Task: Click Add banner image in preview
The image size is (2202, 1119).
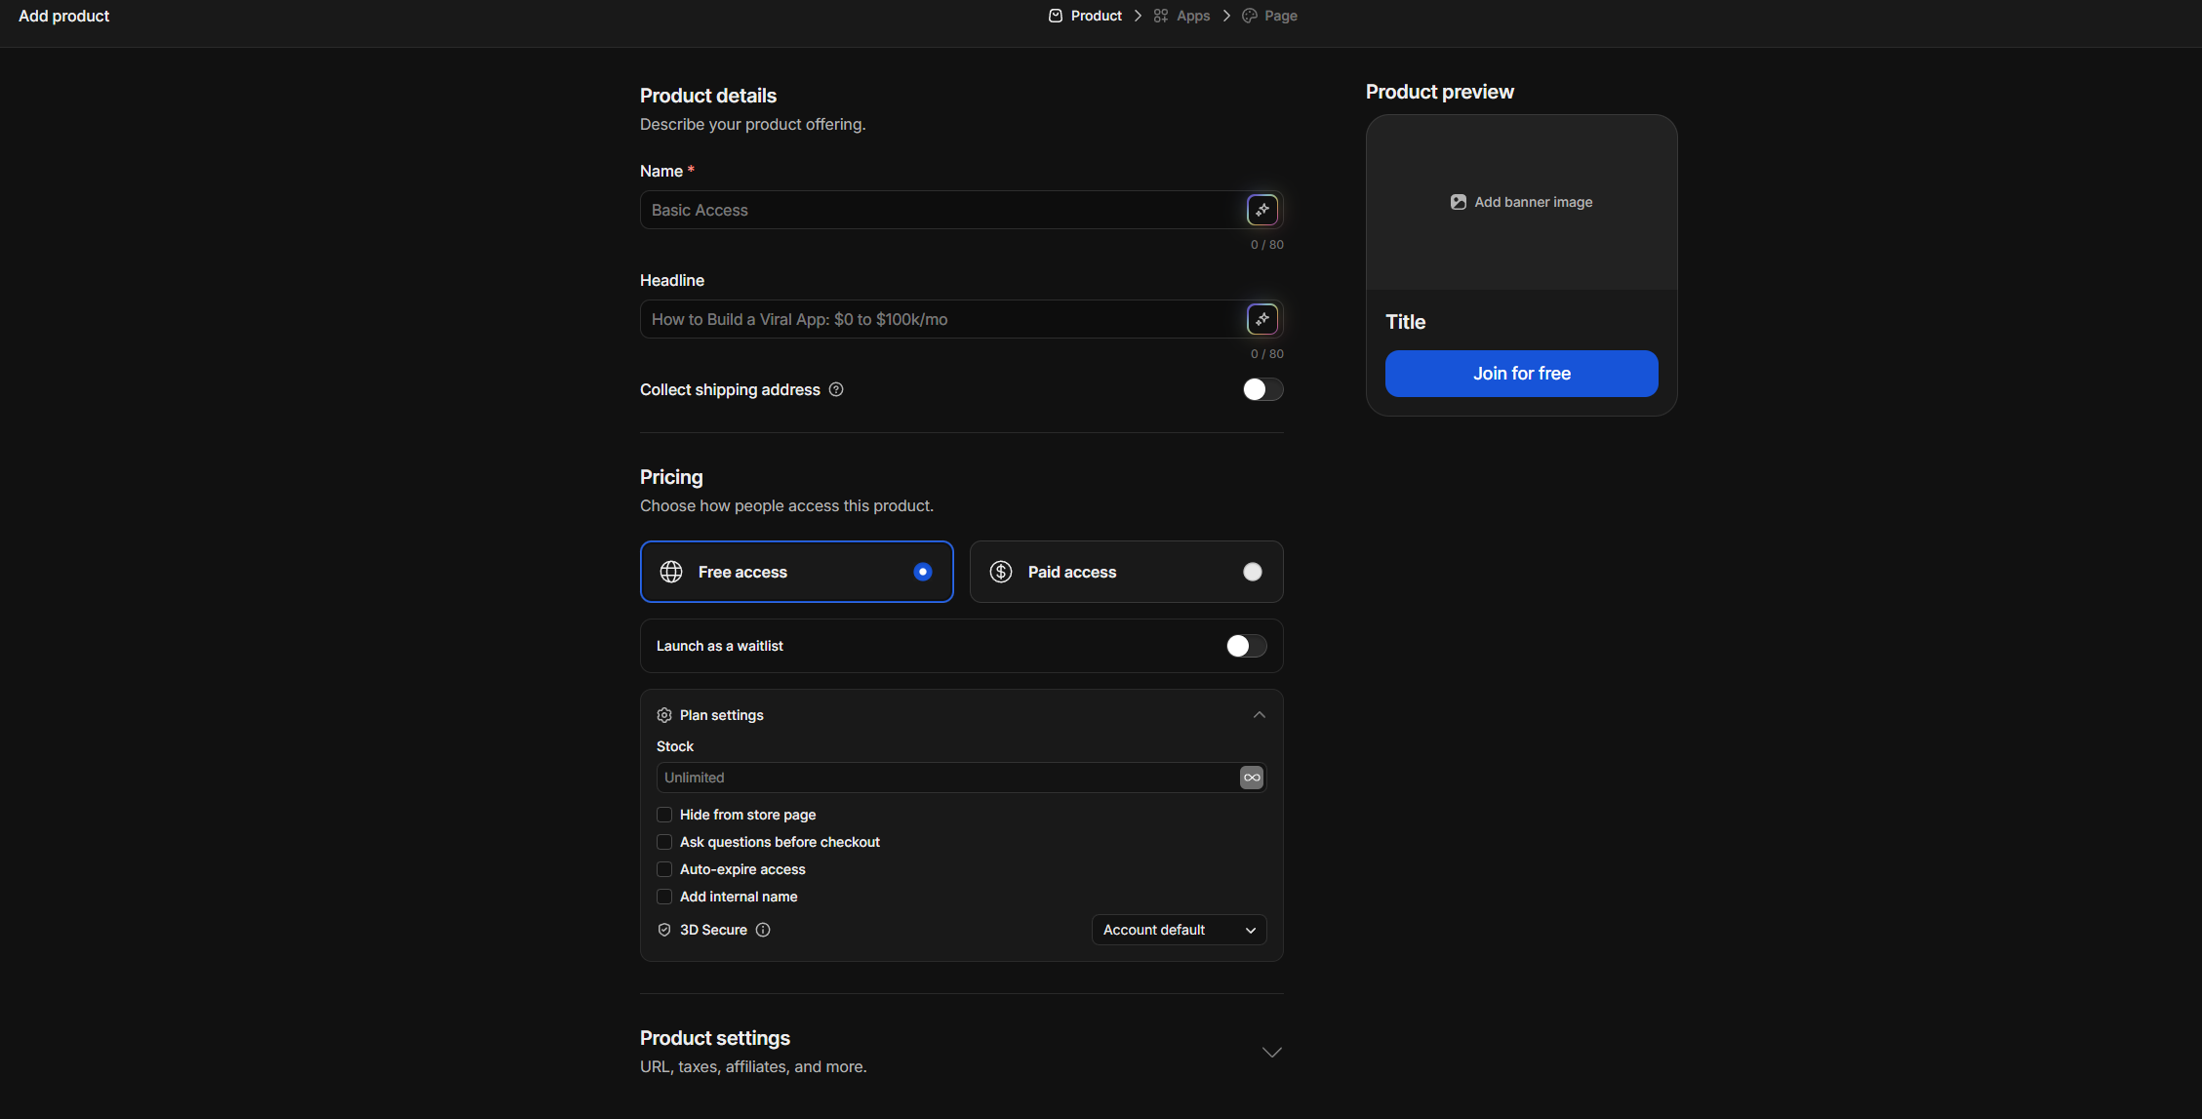Action: [x=1522, y=202]
